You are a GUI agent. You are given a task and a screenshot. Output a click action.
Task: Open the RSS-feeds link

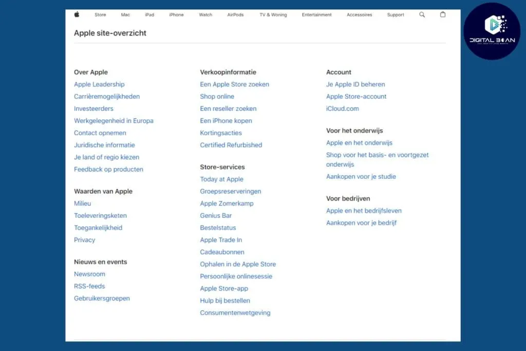[89, 286]
